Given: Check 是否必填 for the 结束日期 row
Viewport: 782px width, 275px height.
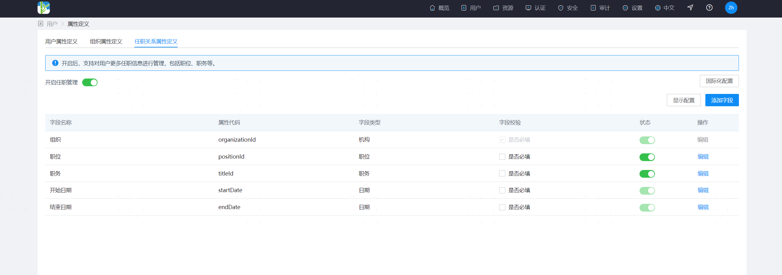Looking at the screenshot, I should (x=502, y=207).
